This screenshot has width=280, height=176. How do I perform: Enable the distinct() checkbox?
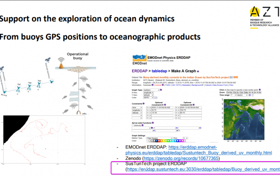click(132, 125)
